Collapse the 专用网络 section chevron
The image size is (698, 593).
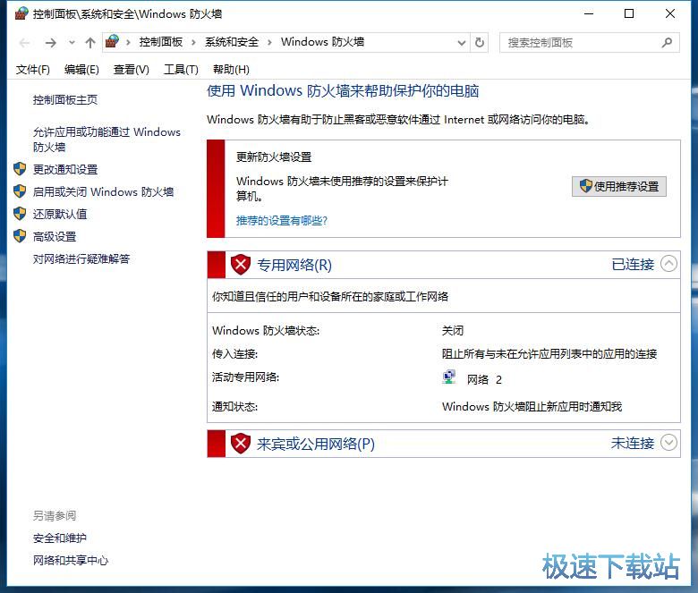668,264
